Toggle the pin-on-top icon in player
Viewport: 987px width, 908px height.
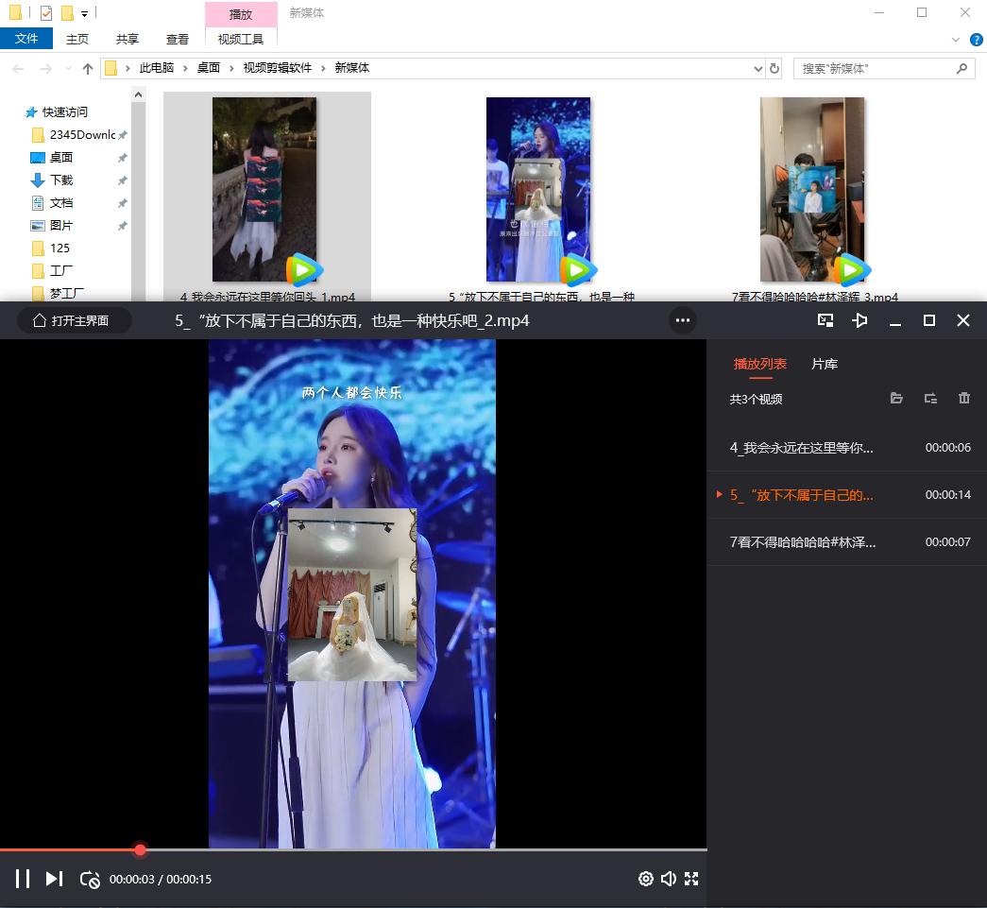pos(859,320)
